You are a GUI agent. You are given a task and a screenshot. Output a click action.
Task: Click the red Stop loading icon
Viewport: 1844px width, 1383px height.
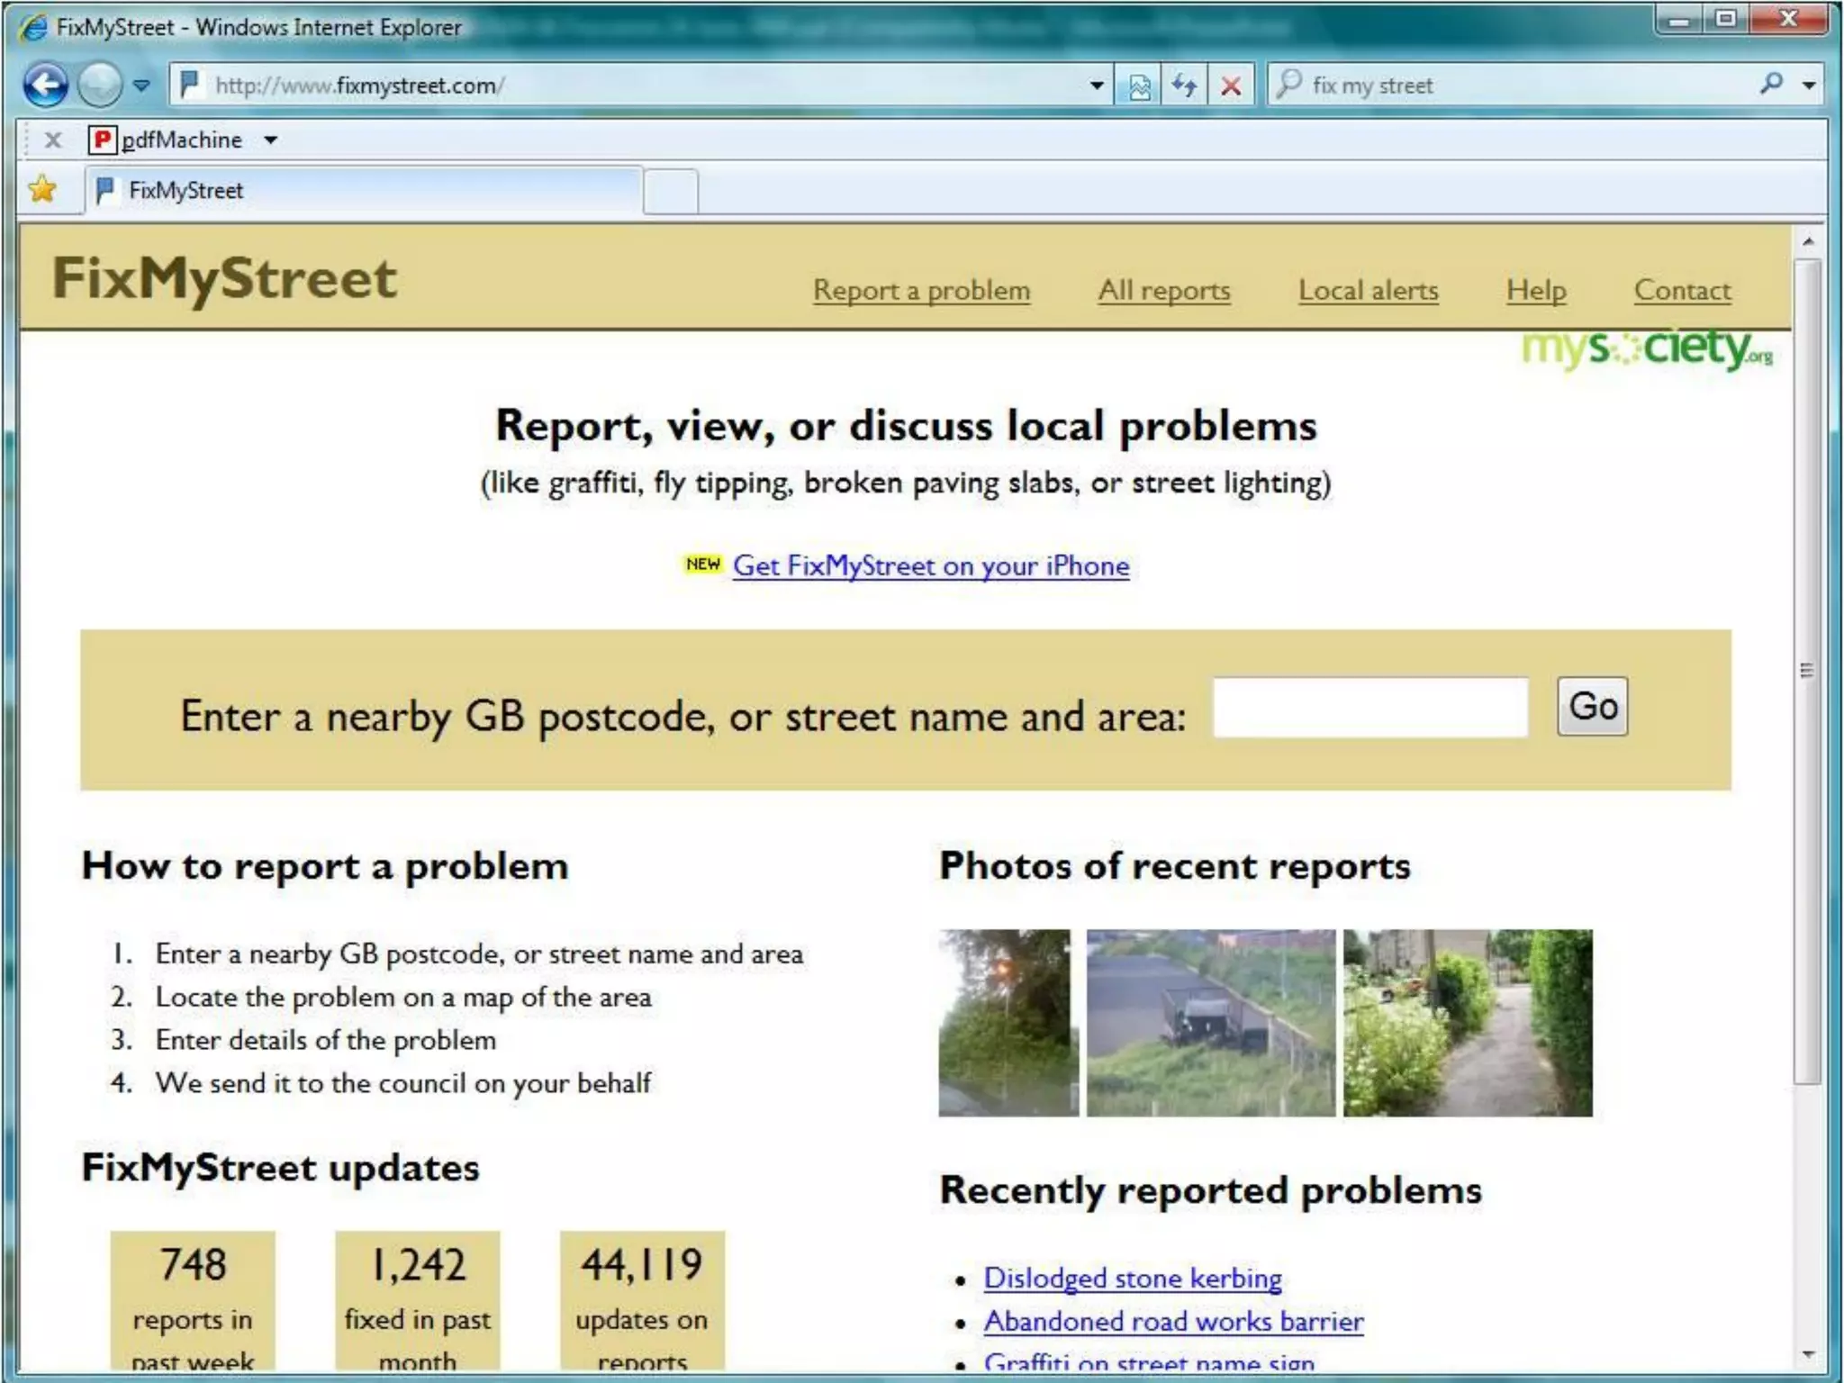[1230, 86]
